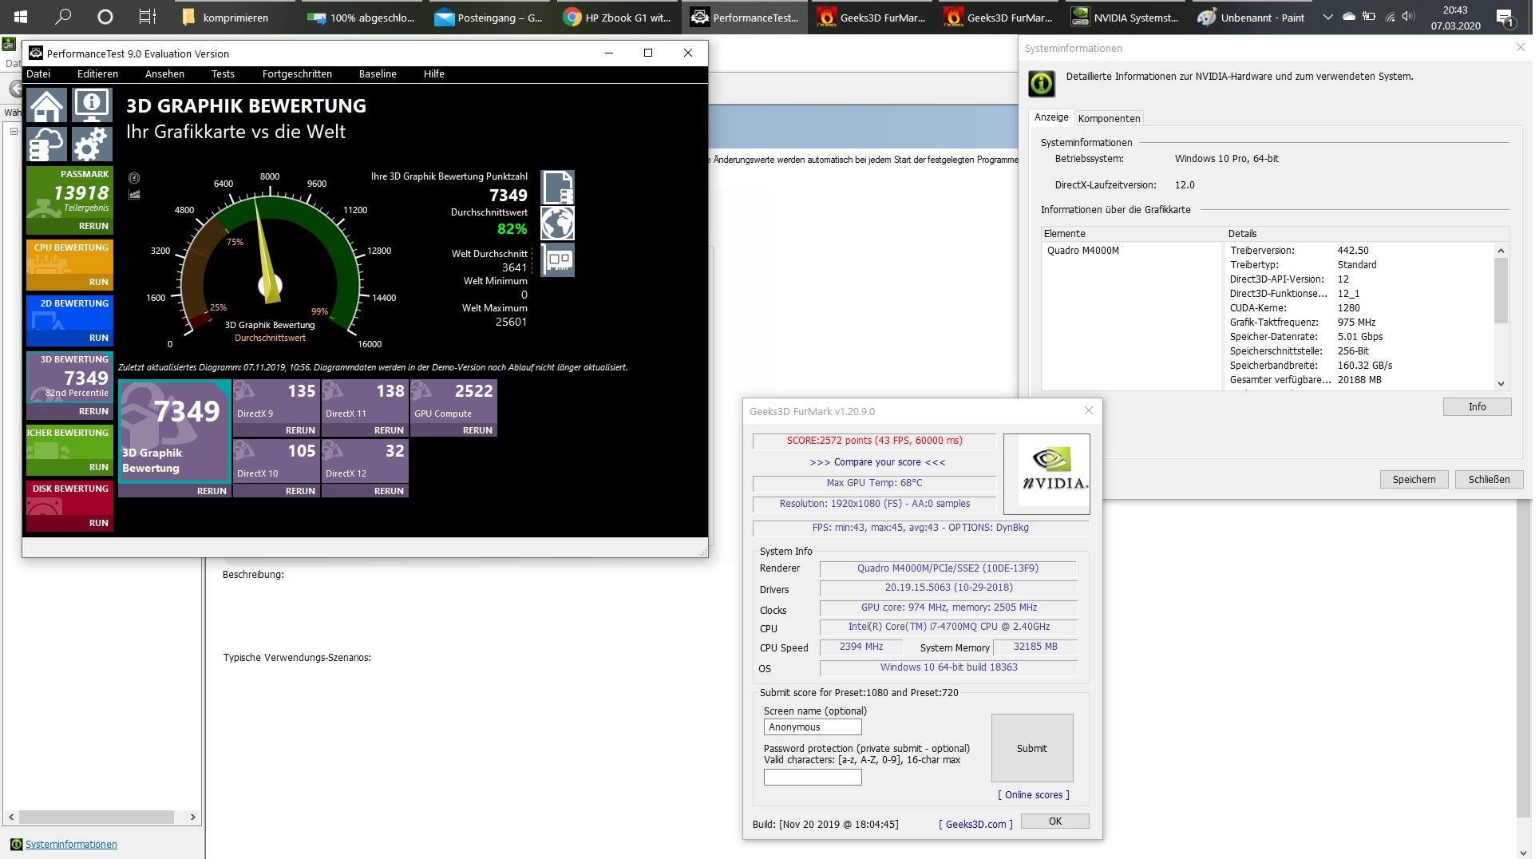Select the small gauge view icon
Image resolution: width=1539 pixels, height=859 pixels.
[x=134, y=178]
